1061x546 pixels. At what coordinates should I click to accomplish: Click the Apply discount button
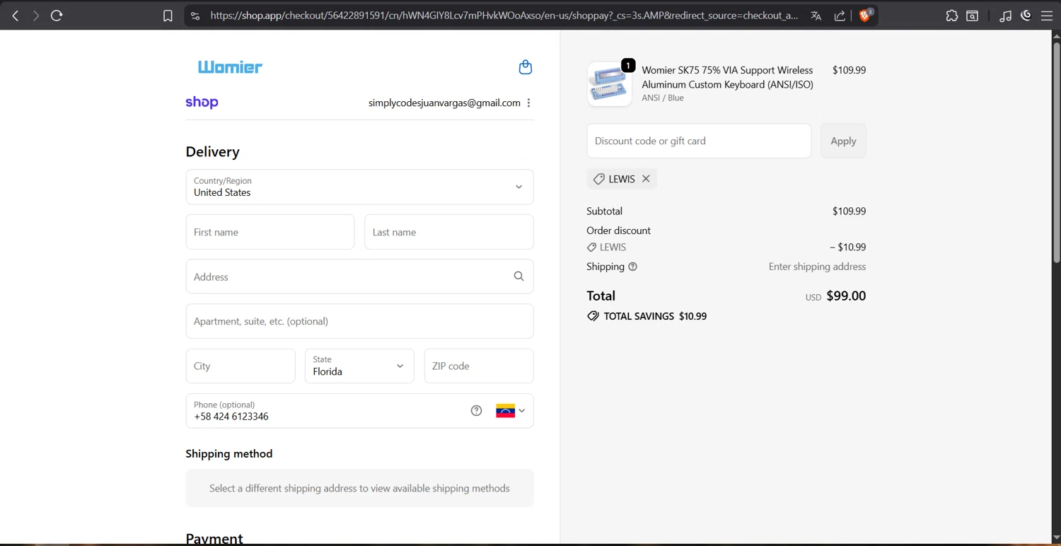pos(843,141)
